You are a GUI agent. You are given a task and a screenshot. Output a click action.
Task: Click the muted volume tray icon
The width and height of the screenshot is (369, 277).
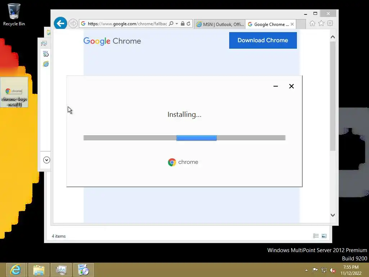point(333,270)
